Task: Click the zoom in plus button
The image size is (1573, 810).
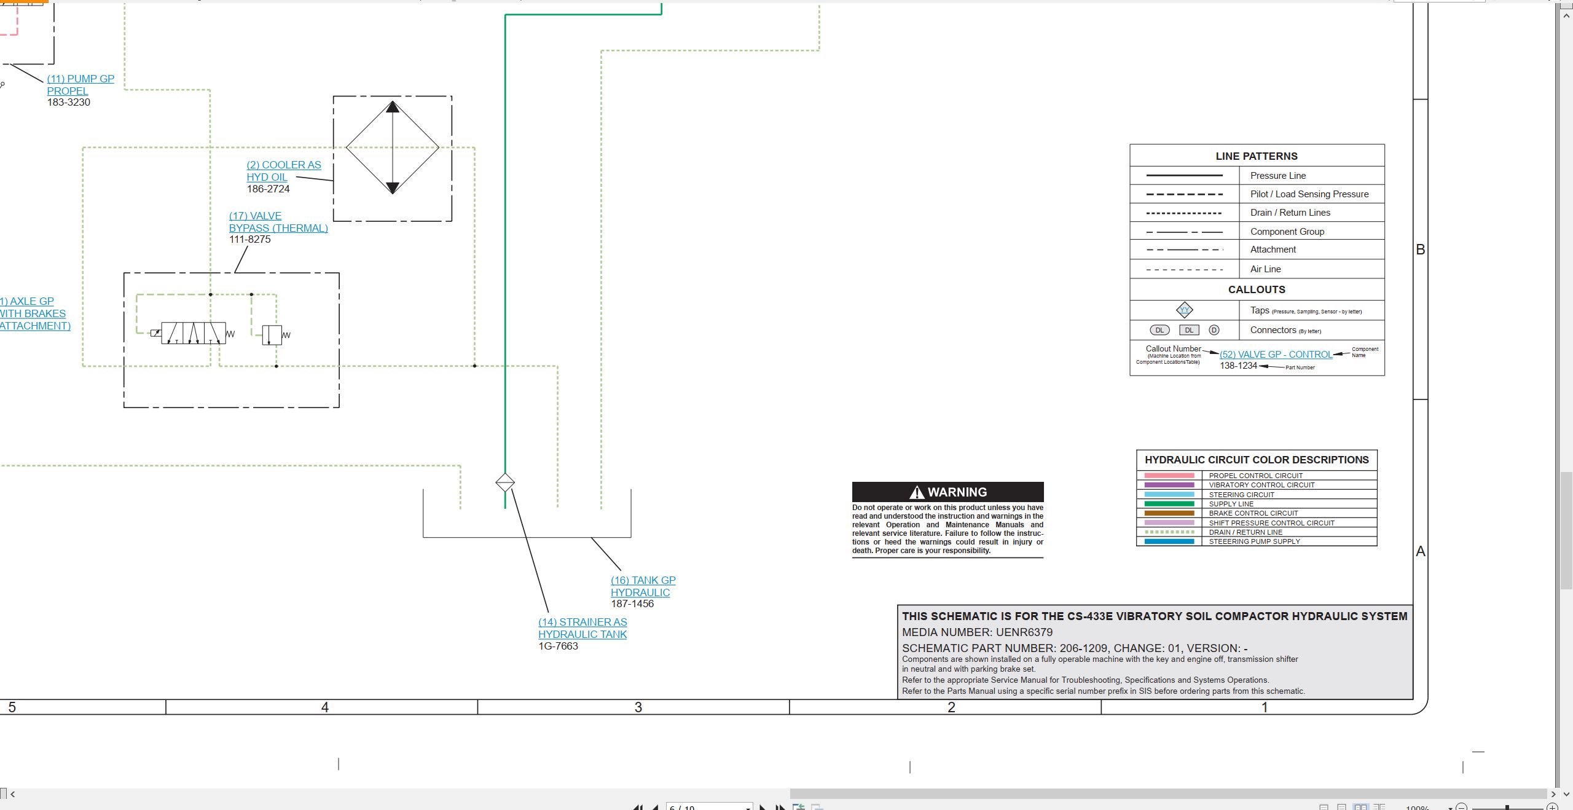Action: pos(1553,808)
